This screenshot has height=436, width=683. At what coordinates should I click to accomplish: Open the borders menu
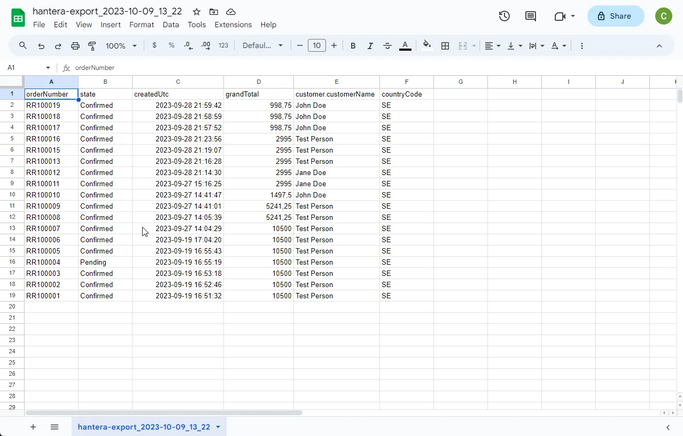(445, 45)
